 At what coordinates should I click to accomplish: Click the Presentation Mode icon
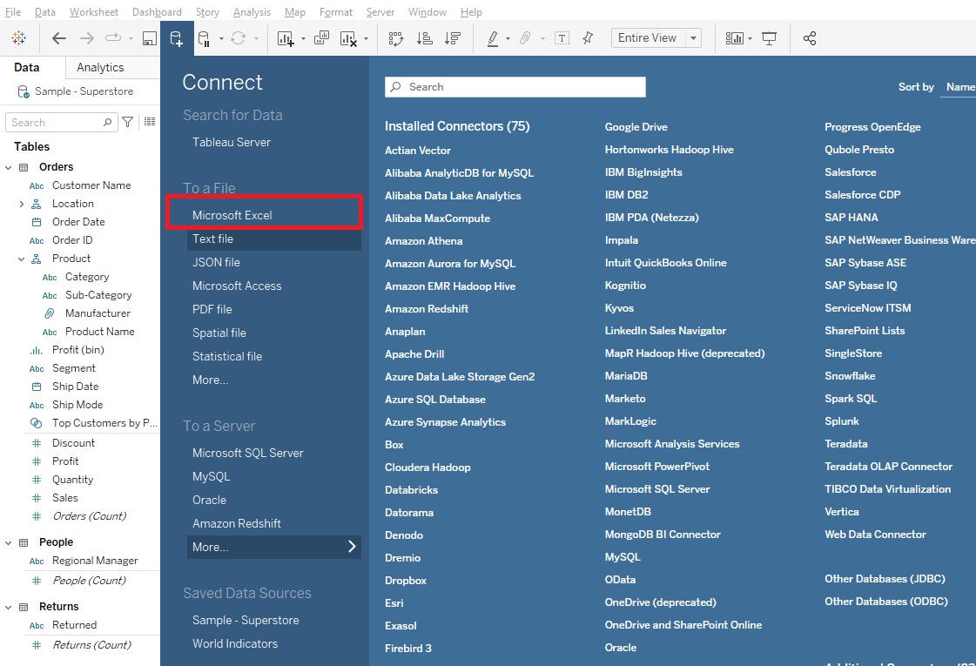click(770, 38)
